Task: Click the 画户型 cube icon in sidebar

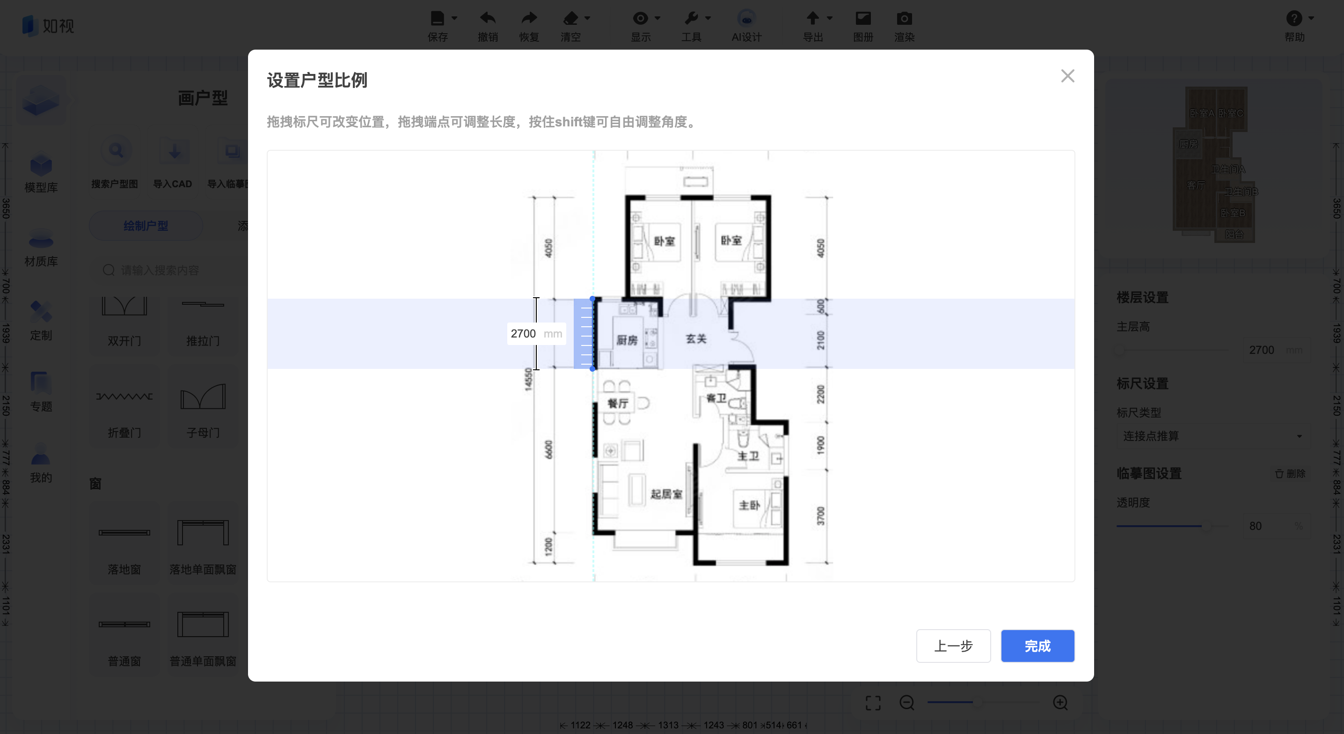Action: click(41, 99)
